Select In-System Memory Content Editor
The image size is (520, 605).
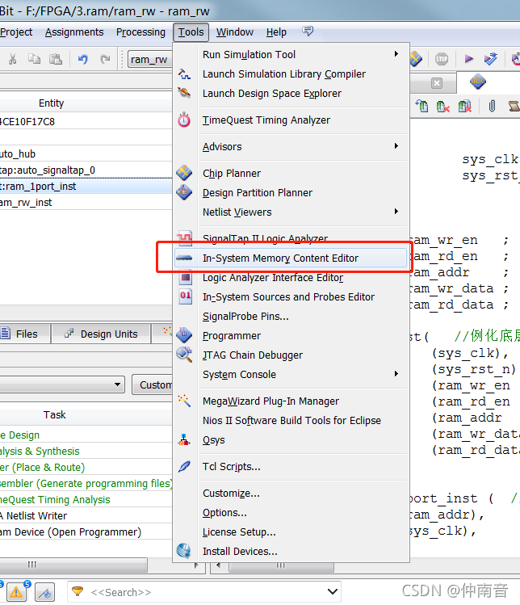pyautogui.click(x=291, y=258)
